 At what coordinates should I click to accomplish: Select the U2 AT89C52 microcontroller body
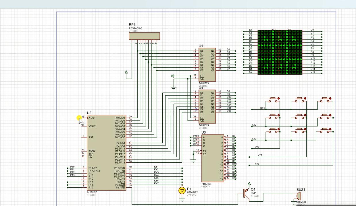(x=107, y=153)
